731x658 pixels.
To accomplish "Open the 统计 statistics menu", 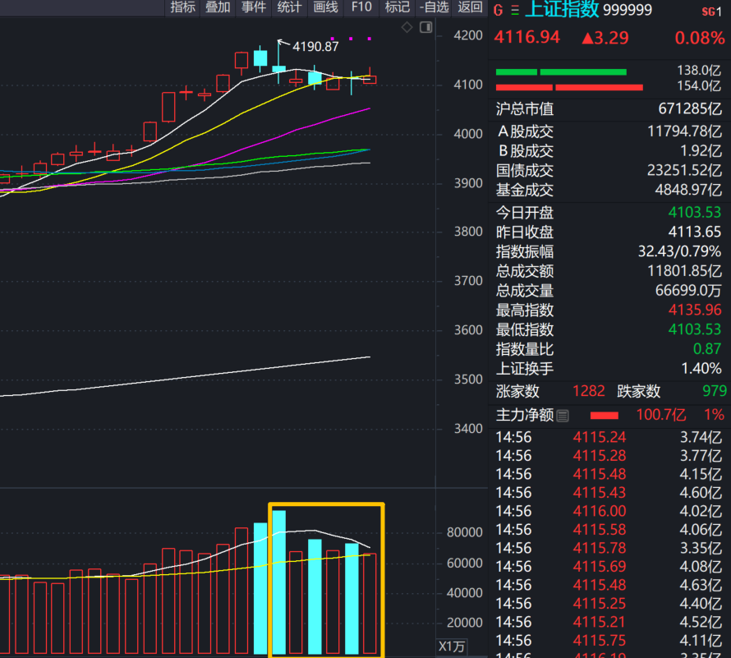I will coord(289,7).
